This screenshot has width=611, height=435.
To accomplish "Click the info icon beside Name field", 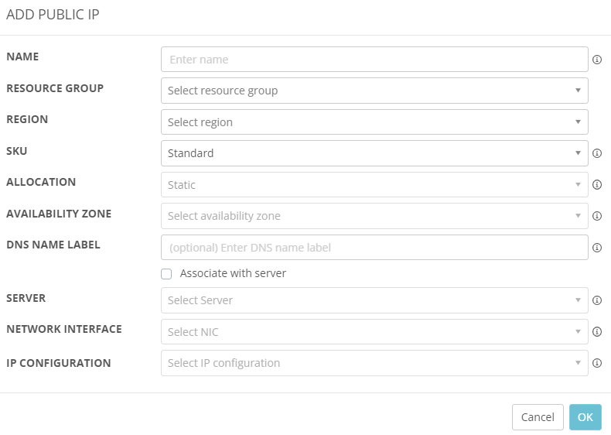I will pyautogui.click(x=597, y=60).
